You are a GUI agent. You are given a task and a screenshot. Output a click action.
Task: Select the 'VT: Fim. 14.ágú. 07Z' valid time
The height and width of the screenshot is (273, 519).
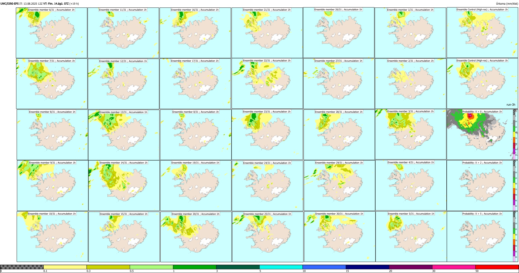click(x=56, y=4)
